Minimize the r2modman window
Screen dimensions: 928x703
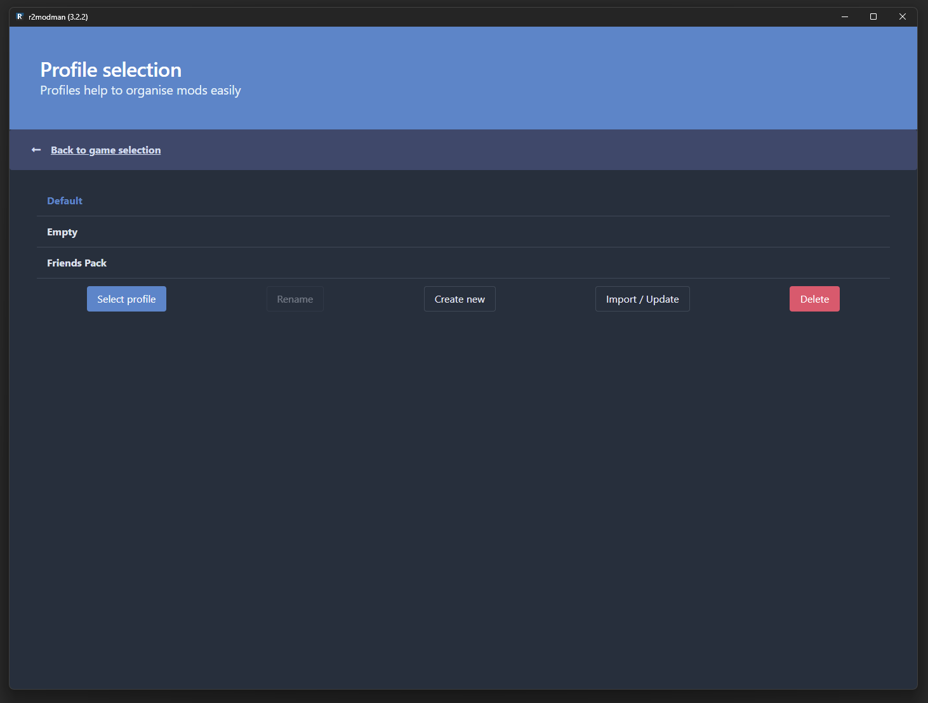point(845,16)
